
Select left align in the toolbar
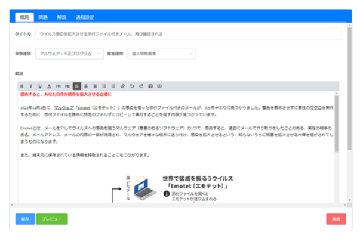click(x=77, y=86)
